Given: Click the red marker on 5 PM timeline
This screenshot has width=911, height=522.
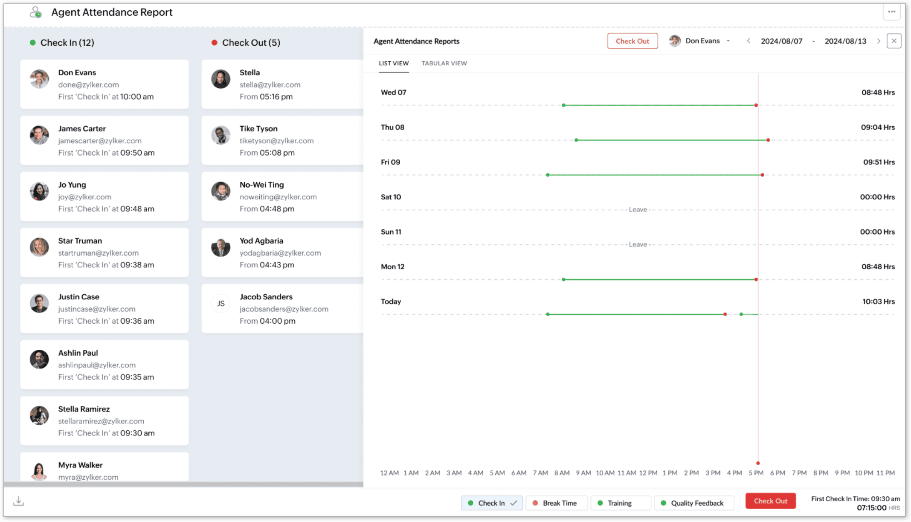Looking at the screenshot, I should (x=758, y=463).
